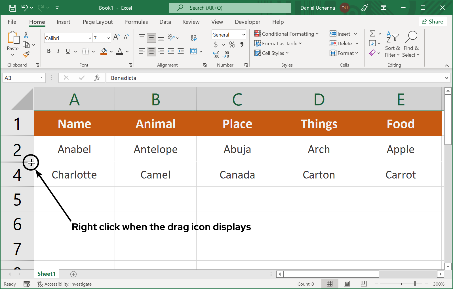Click the zoom slider handle
Image resolution: width=453 pixels, height=289 pixels.
(415, 284)
